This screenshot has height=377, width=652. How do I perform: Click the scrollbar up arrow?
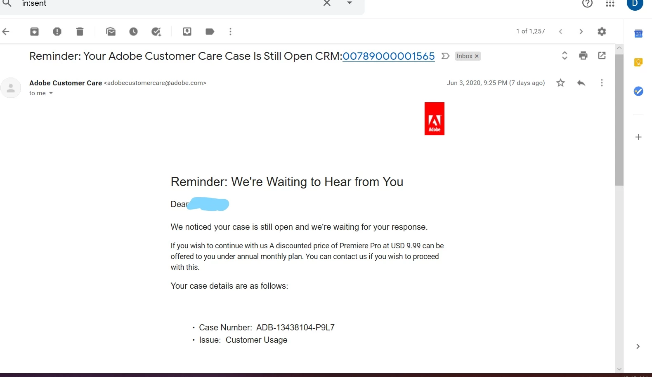619,48
